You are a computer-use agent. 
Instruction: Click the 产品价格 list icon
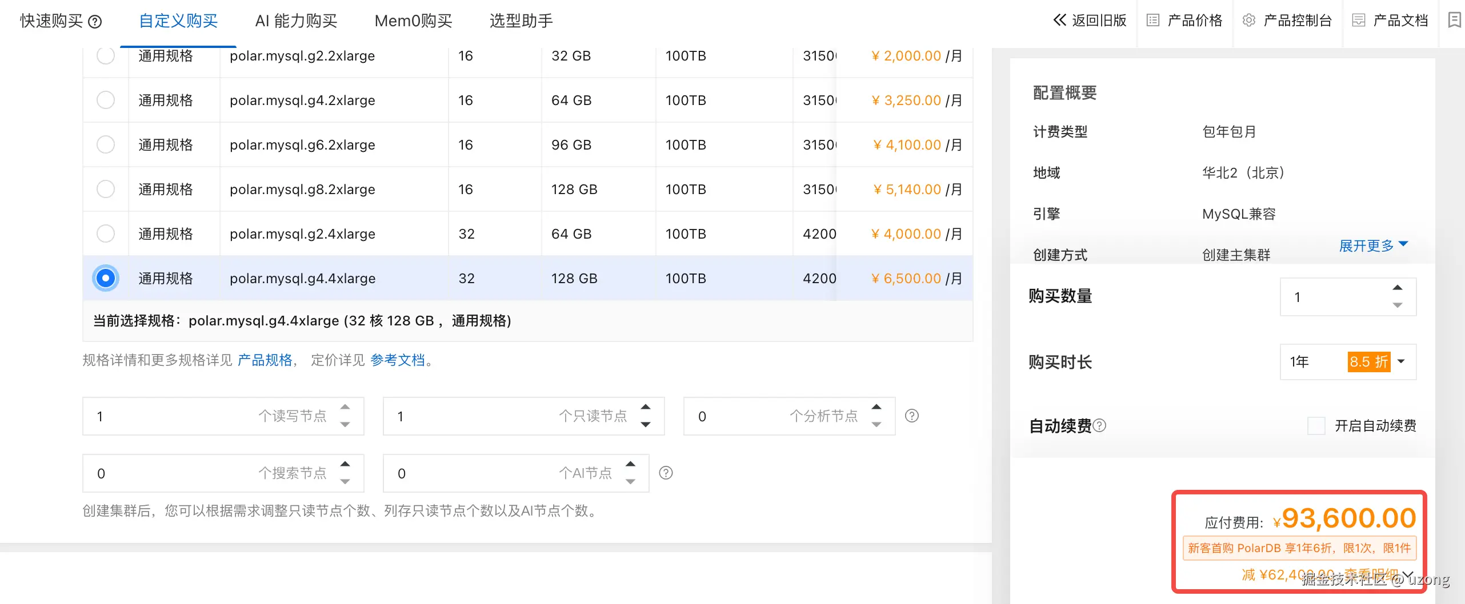(x=1153, y=21)
